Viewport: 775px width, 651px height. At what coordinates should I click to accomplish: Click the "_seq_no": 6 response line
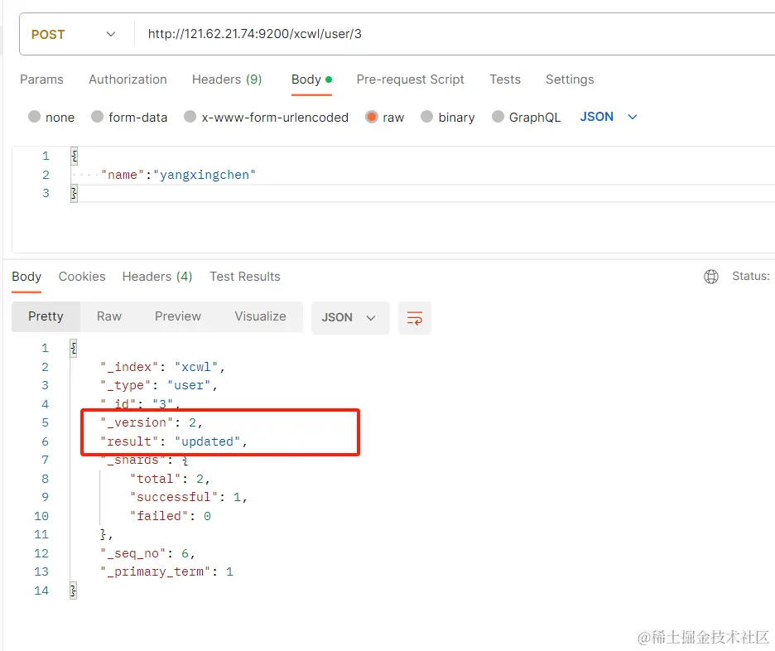[147, 553]
